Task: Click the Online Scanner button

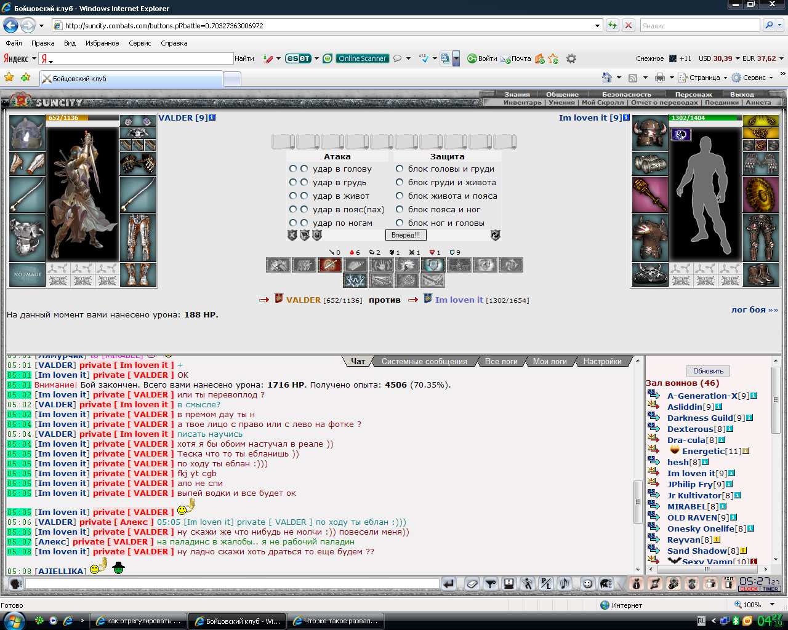Action: point(362,58)
